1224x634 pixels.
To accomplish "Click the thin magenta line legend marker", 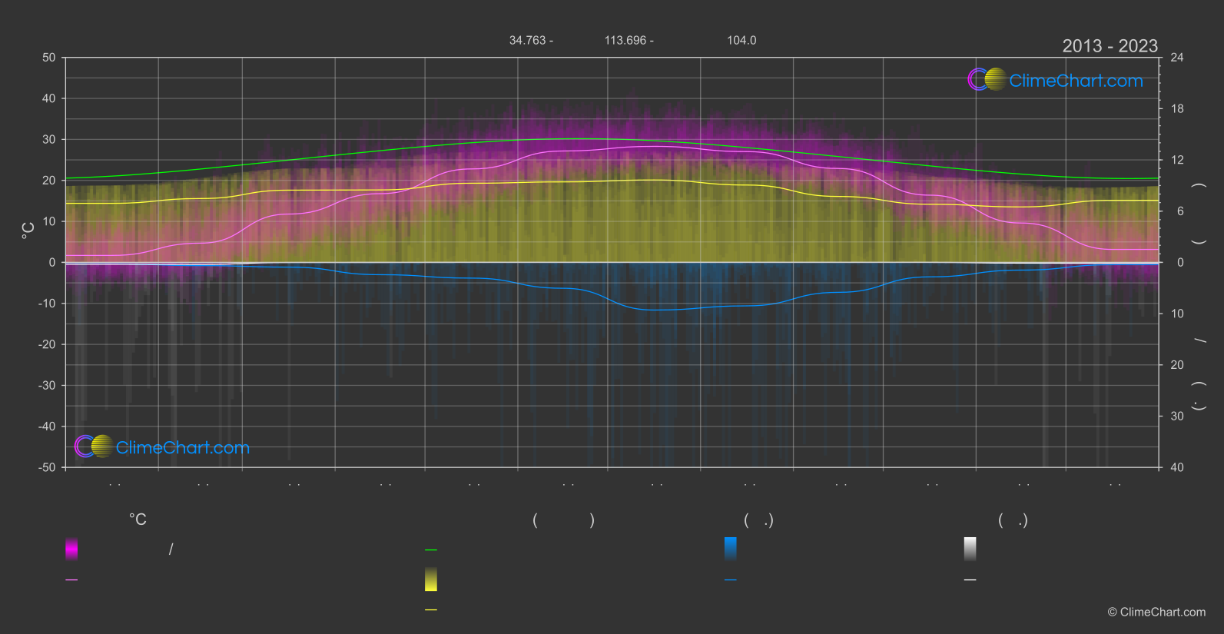I will point(71,580).
